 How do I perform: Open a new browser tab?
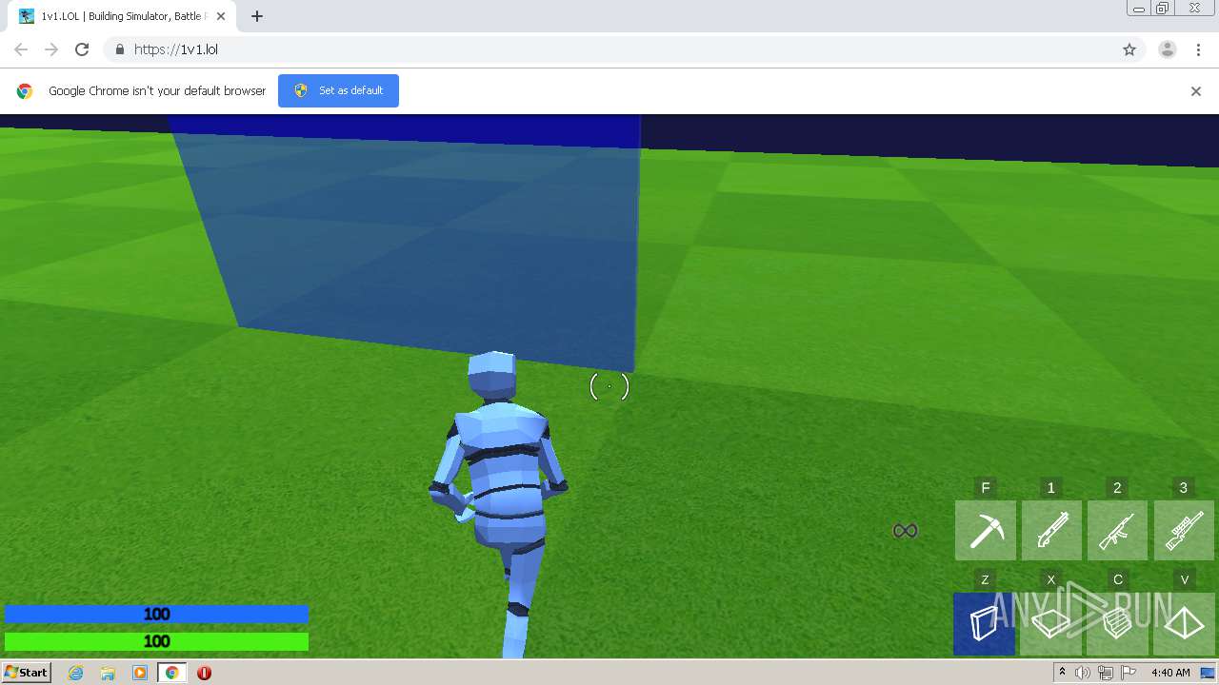pos(257,16)
